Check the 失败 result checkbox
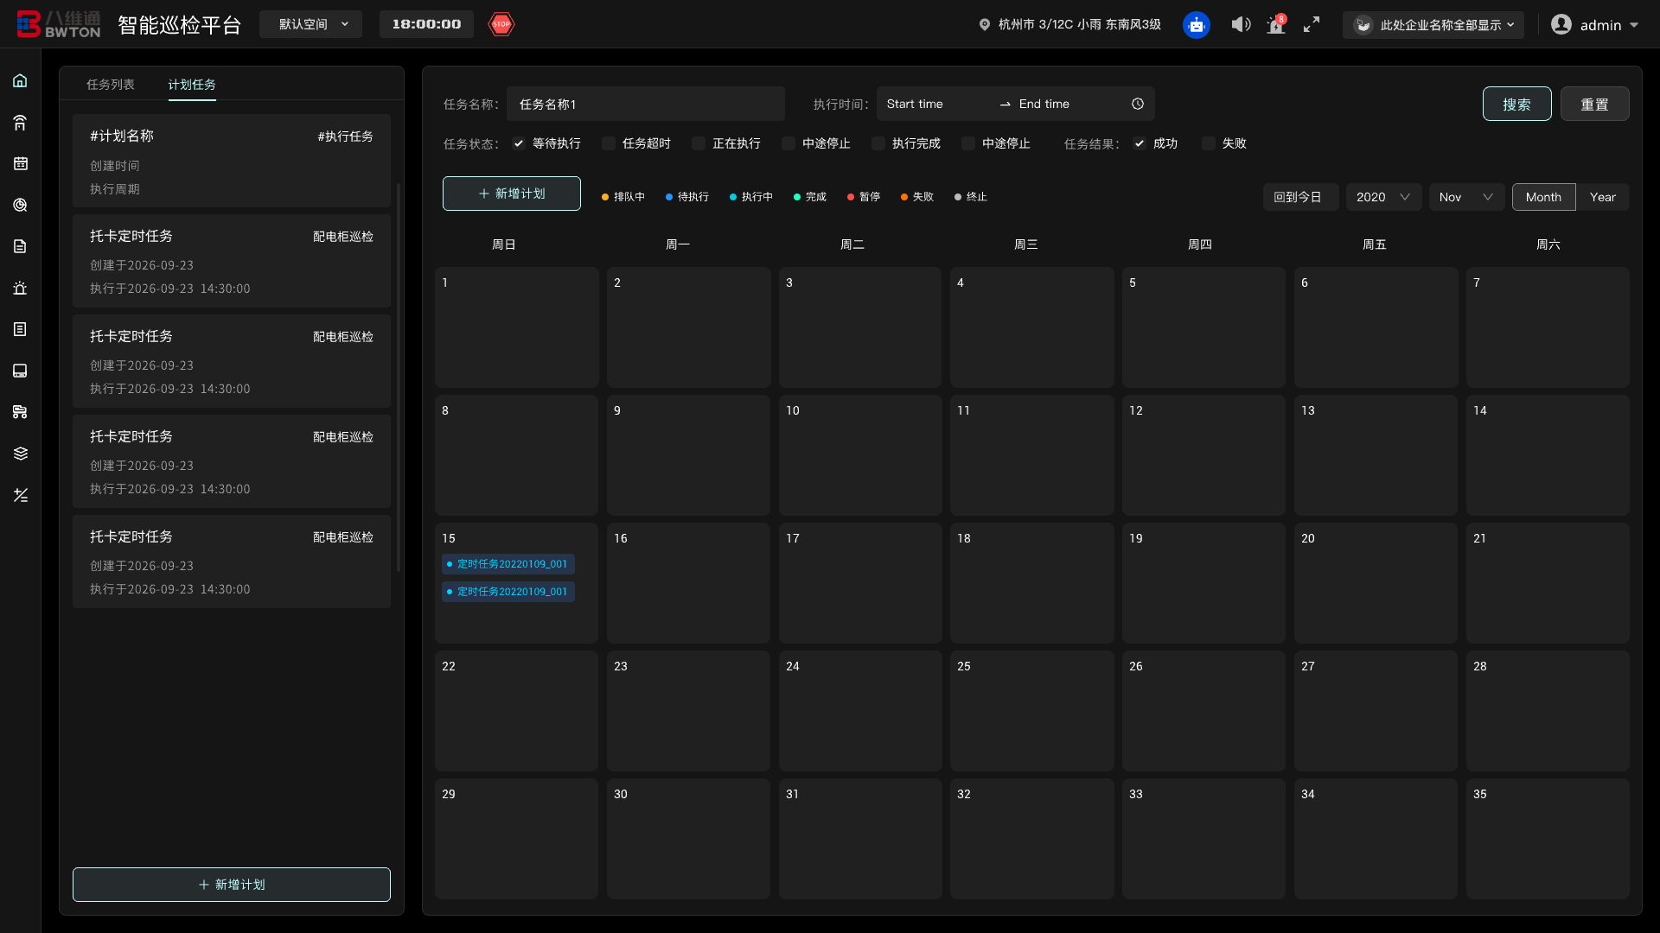The height and width of the screenshot is (933, 1660). 1209,143
